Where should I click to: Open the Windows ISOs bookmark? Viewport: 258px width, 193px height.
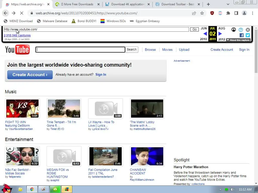(113, 21)
